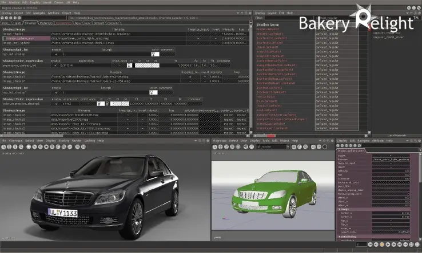Click first round icon in shadop panel toolbar
422x253 pixels.
[x=2, y=18]
